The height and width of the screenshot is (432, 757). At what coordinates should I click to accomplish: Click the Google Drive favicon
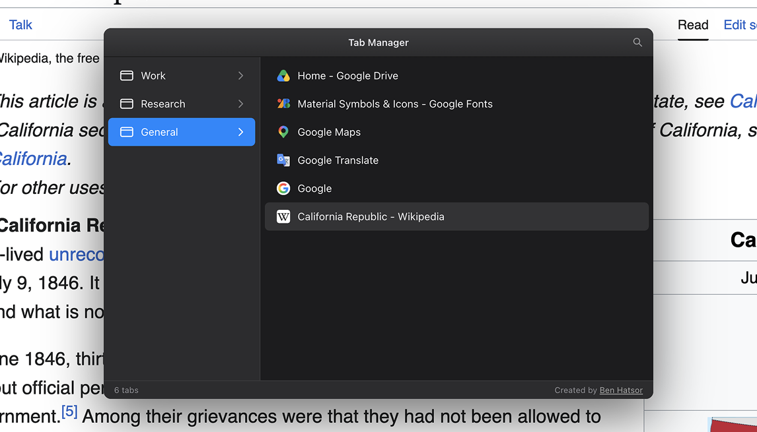[x=283, y=76]
